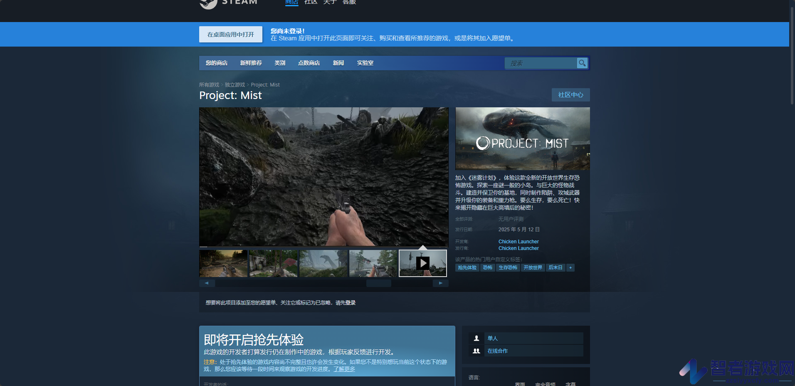
Task: Click the 恐怖 tag
Action: [x=488, y=267]
